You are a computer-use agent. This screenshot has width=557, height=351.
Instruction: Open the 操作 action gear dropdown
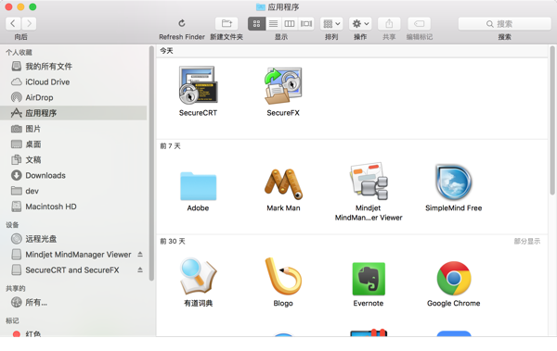pyautogui.click(x=360, y=24)
